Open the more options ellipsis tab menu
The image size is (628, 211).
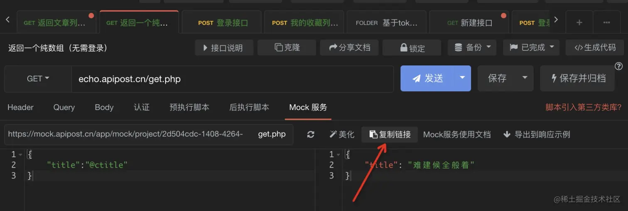(x=606, y=22)
